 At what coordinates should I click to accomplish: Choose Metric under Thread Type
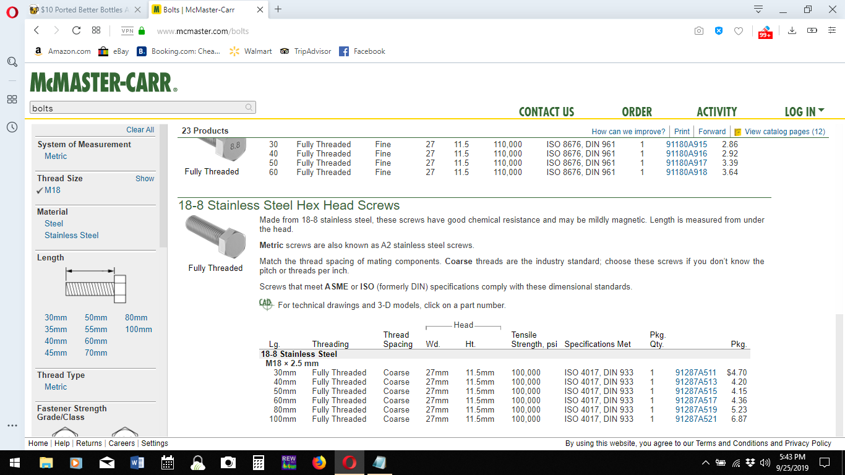click(x=56, y=387)
